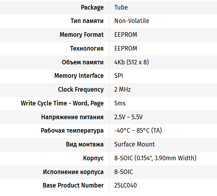Select the "5ms" write cycle value
The height and width of the screenshot is (196, 217).
(x=120, y=103)
